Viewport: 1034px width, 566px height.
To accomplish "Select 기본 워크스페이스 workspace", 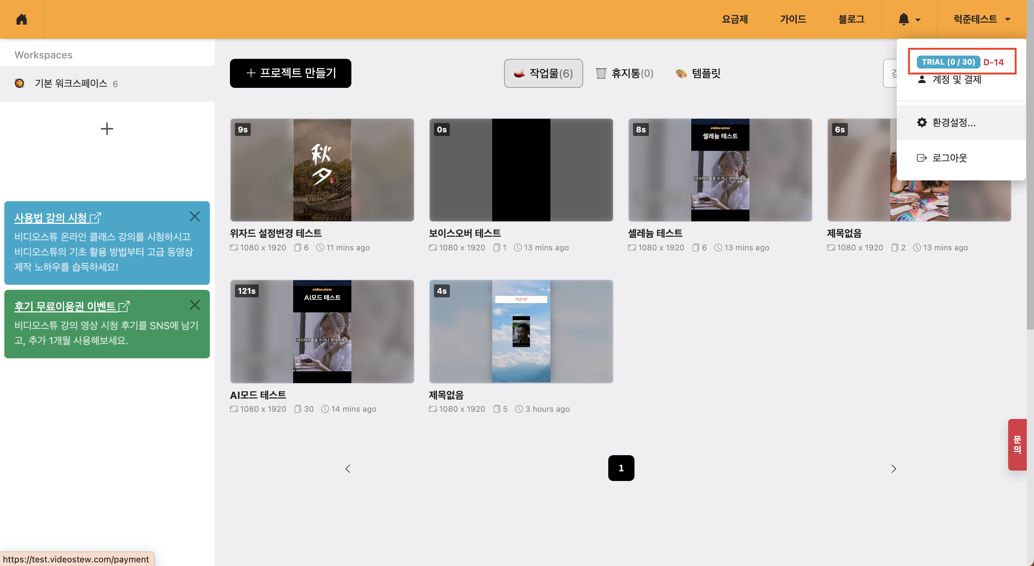I will tap(71, 83).
